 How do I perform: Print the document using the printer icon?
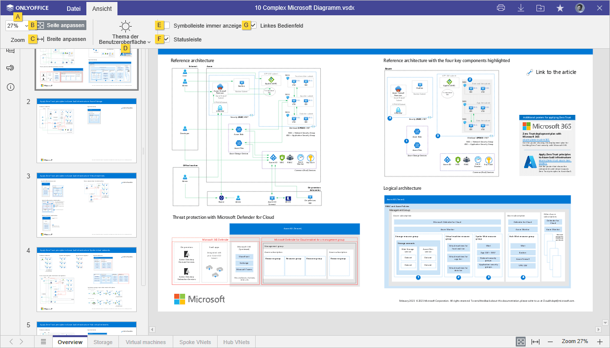501,8
